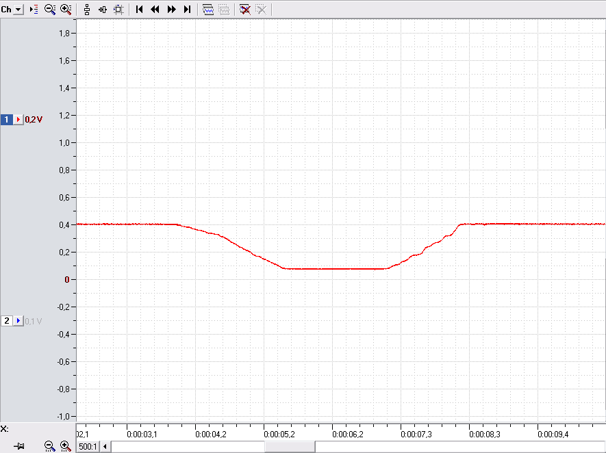Viewport: 606px width, 453px height.
Task: Click the greyed-out second waveform window icon
Action: (224, 10)
